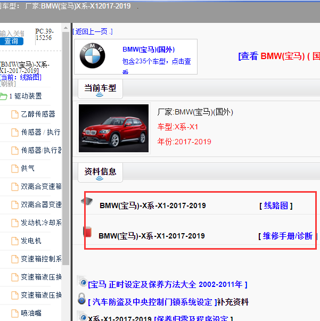Click the keyword search input field
The image size is (320, 321).
(x=12, y=34)
